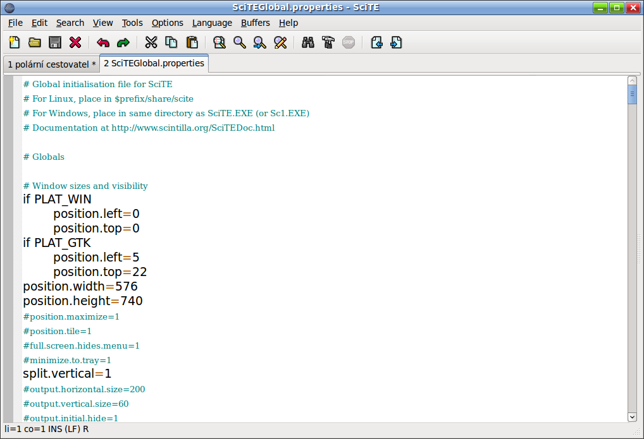
Task: Click the Paste clipboard icon
Action: tap(192, 42)
